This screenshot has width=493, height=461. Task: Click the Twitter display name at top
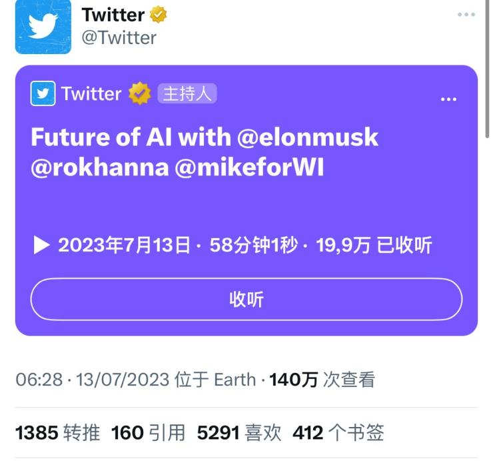coord(113,15)
